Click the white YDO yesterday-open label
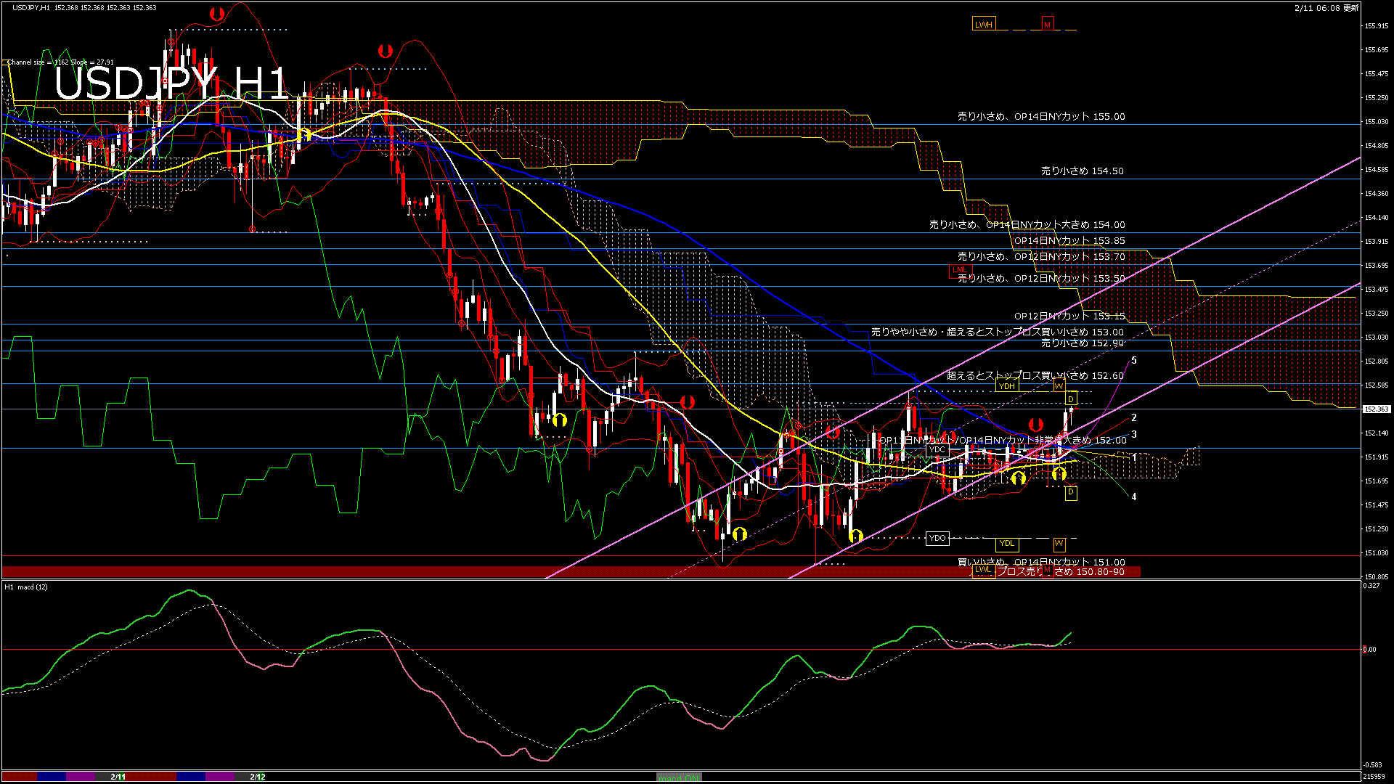Viewport: 1394px width, 784px height. 937,538
